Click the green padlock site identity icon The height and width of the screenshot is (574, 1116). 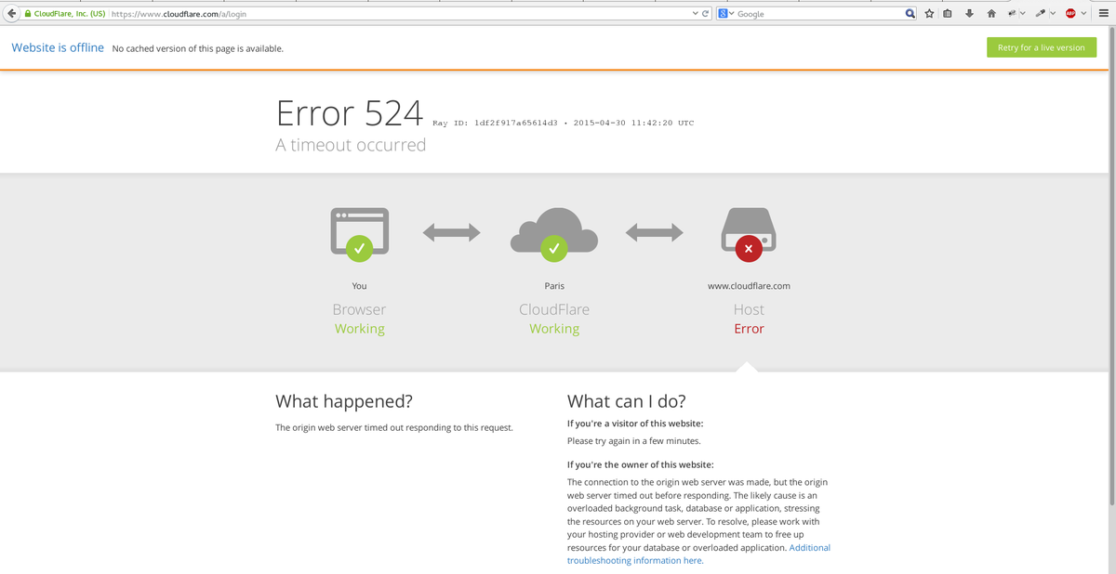[x=27, y=14]
